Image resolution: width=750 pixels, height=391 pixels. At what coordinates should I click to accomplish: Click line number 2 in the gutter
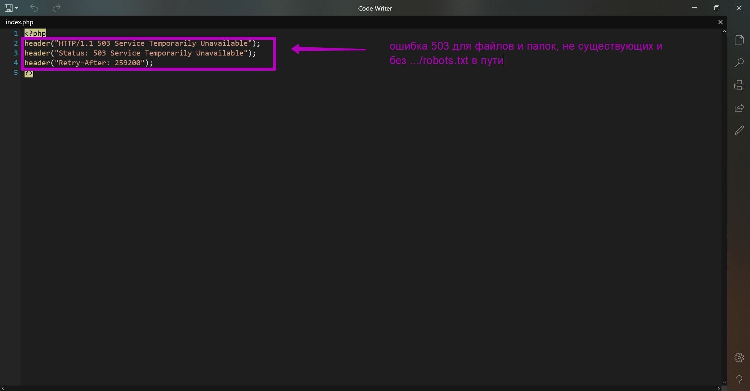click(16, 43)
